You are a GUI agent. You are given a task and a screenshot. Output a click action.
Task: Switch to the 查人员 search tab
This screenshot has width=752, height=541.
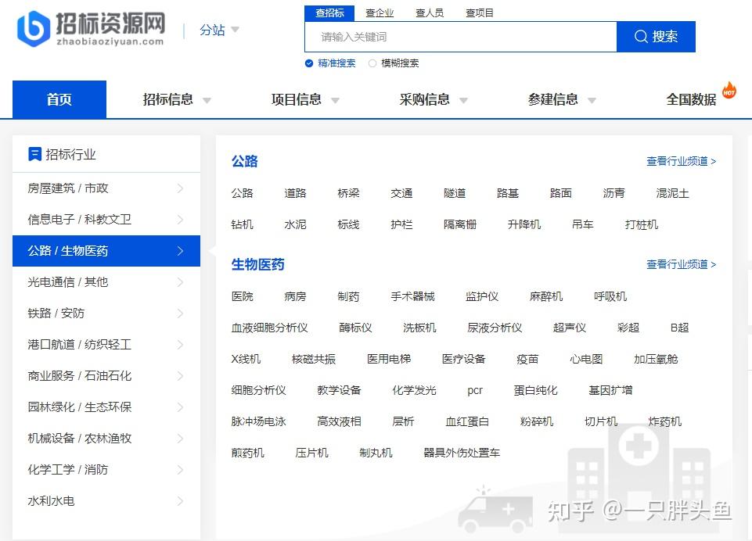pos(430,13)
